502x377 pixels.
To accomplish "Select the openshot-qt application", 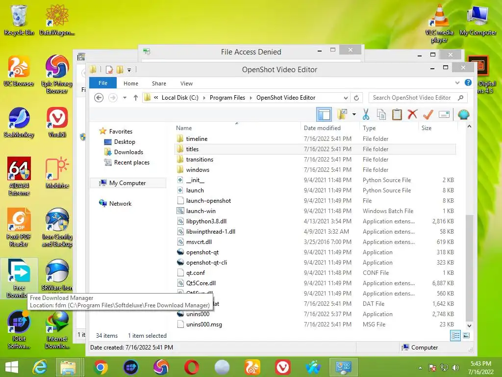I will tap(315, 252).
